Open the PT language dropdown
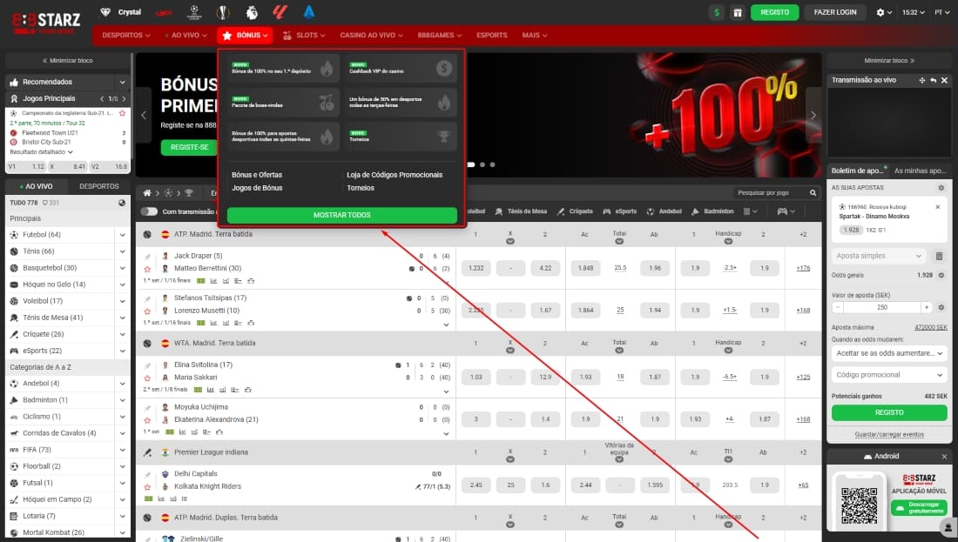Screen dimensions: 958x542 942,12
